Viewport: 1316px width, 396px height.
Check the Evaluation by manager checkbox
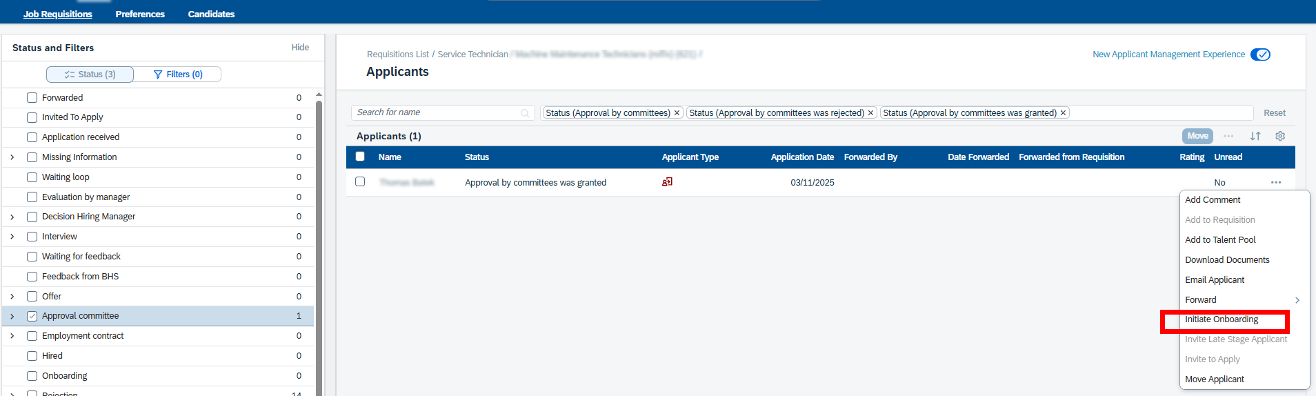(32, 197)
